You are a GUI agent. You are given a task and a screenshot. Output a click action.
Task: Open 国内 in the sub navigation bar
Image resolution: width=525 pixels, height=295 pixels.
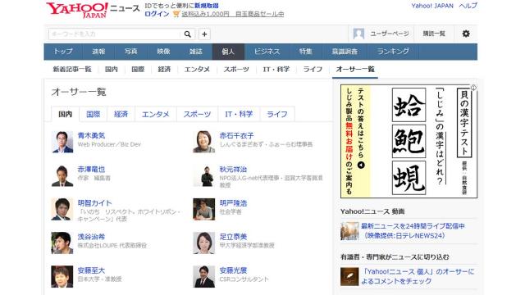coord(112,69)
